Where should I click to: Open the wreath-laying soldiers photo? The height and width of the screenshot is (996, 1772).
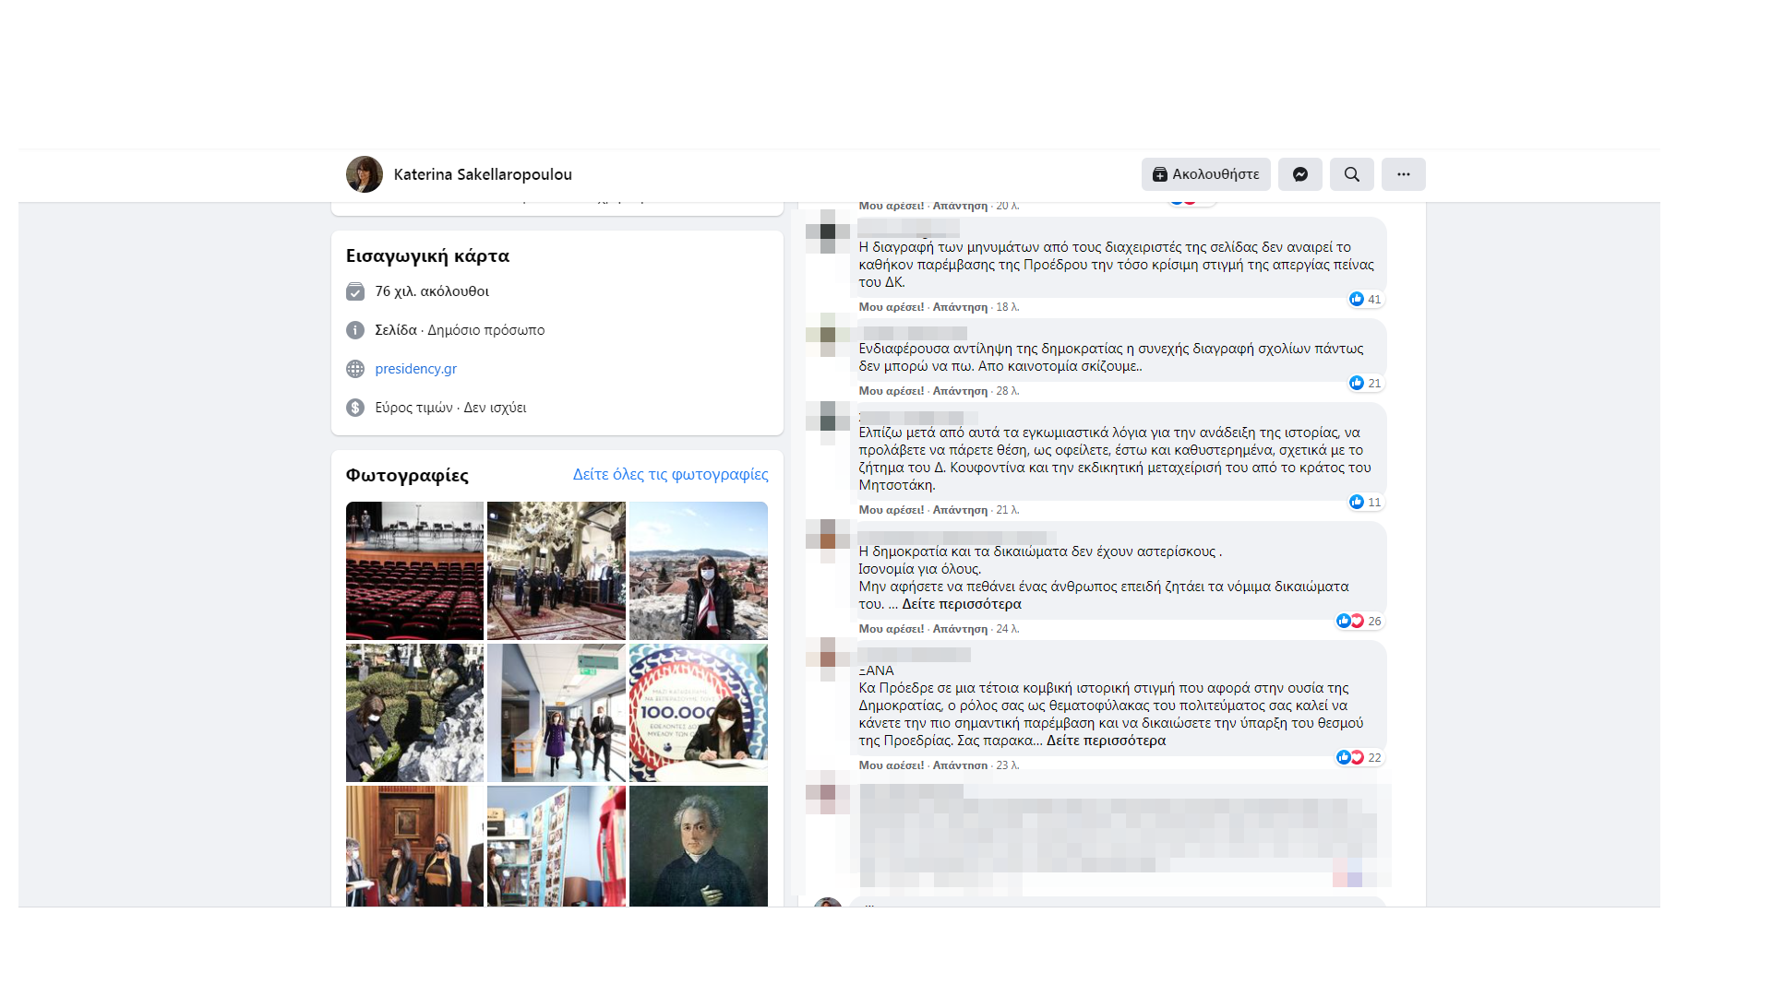tap(414, 713)
